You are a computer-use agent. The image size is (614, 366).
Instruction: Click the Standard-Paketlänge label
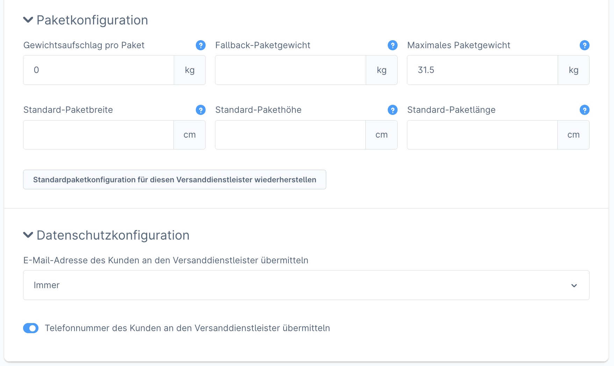coord(451,110)
